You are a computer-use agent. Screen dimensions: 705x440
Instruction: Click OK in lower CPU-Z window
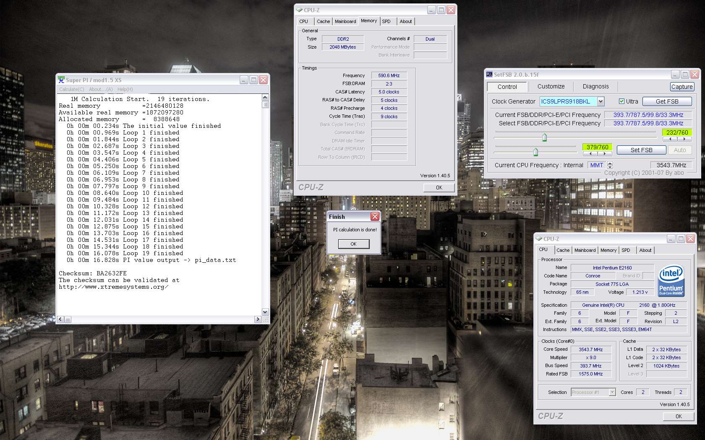tap(679, 416)
